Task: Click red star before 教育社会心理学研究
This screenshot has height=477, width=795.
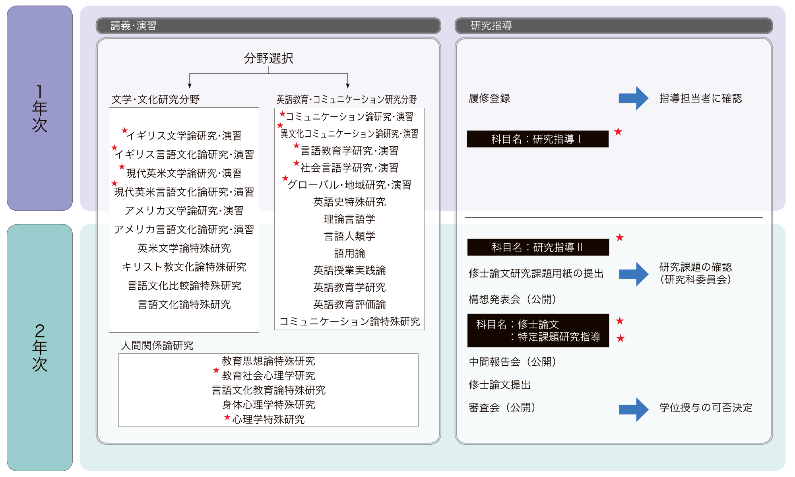Action: coord(216,370)
